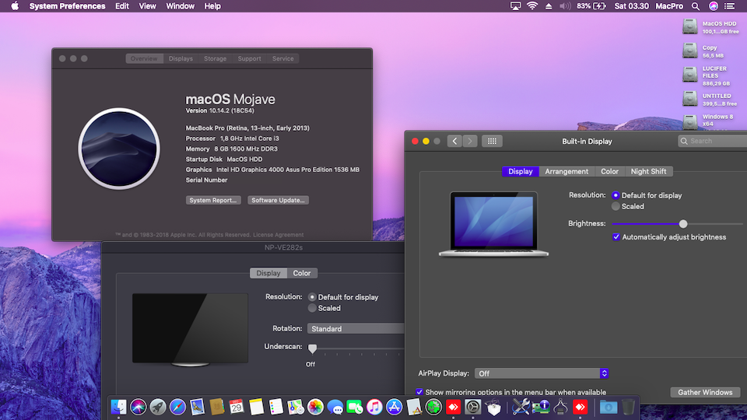Open Safari from the Dock

[x=177, y=407]
